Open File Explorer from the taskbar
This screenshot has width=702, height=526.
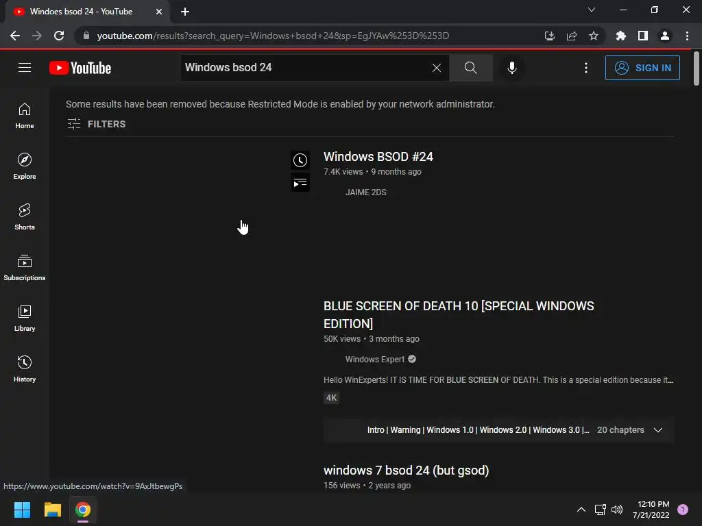pos(52,510)
